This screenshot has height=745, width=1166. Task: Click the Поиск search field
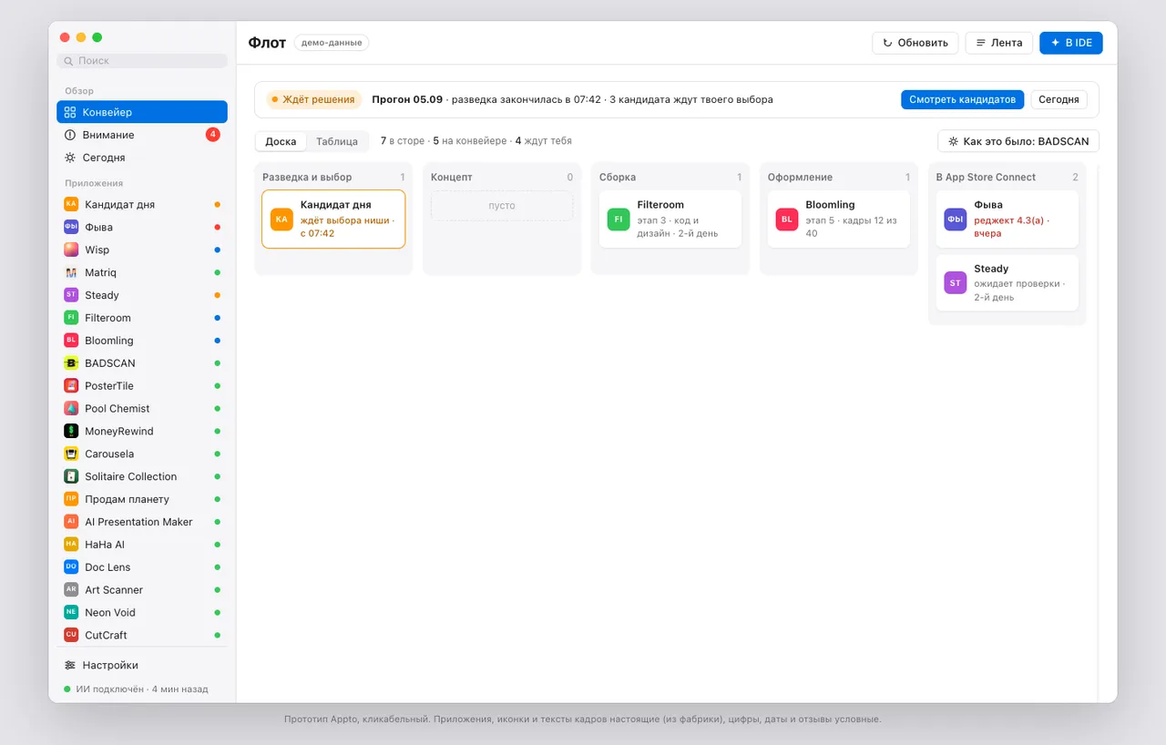142,60
